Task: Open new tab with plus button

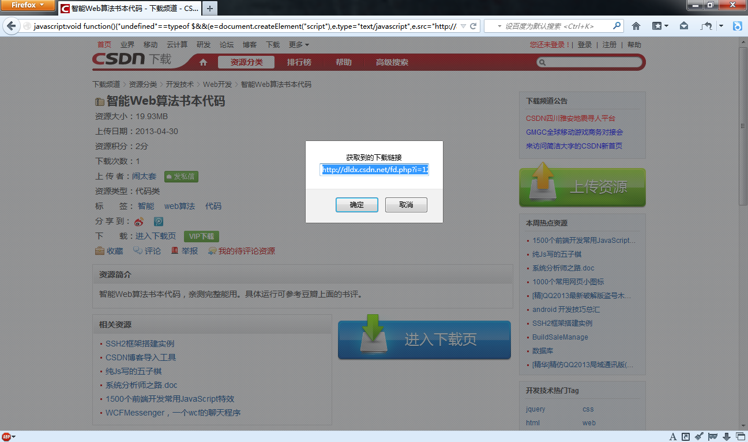Action: click(x=210, y=9)
